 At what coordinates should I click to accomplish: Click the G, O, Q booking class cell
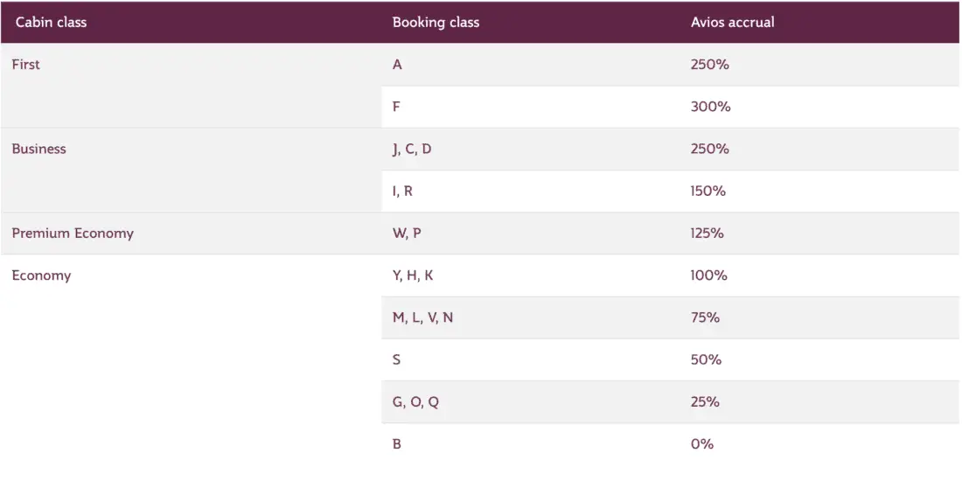(415, 402)
